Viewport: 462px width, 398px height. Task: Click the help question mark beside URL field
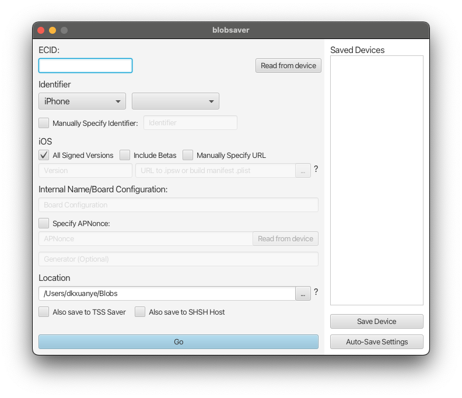(316, 169)
